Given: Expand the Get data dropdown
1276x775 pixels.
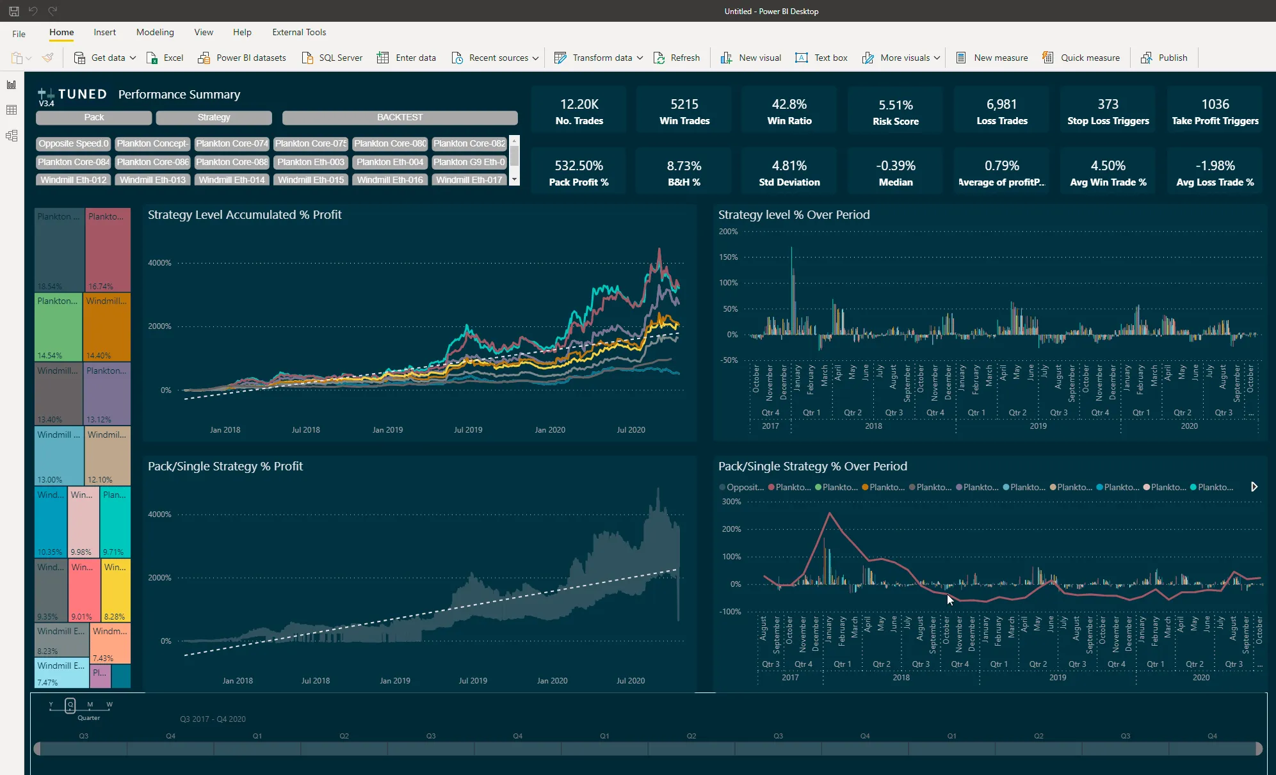Looking at the screenshot, I should [133, 58].
